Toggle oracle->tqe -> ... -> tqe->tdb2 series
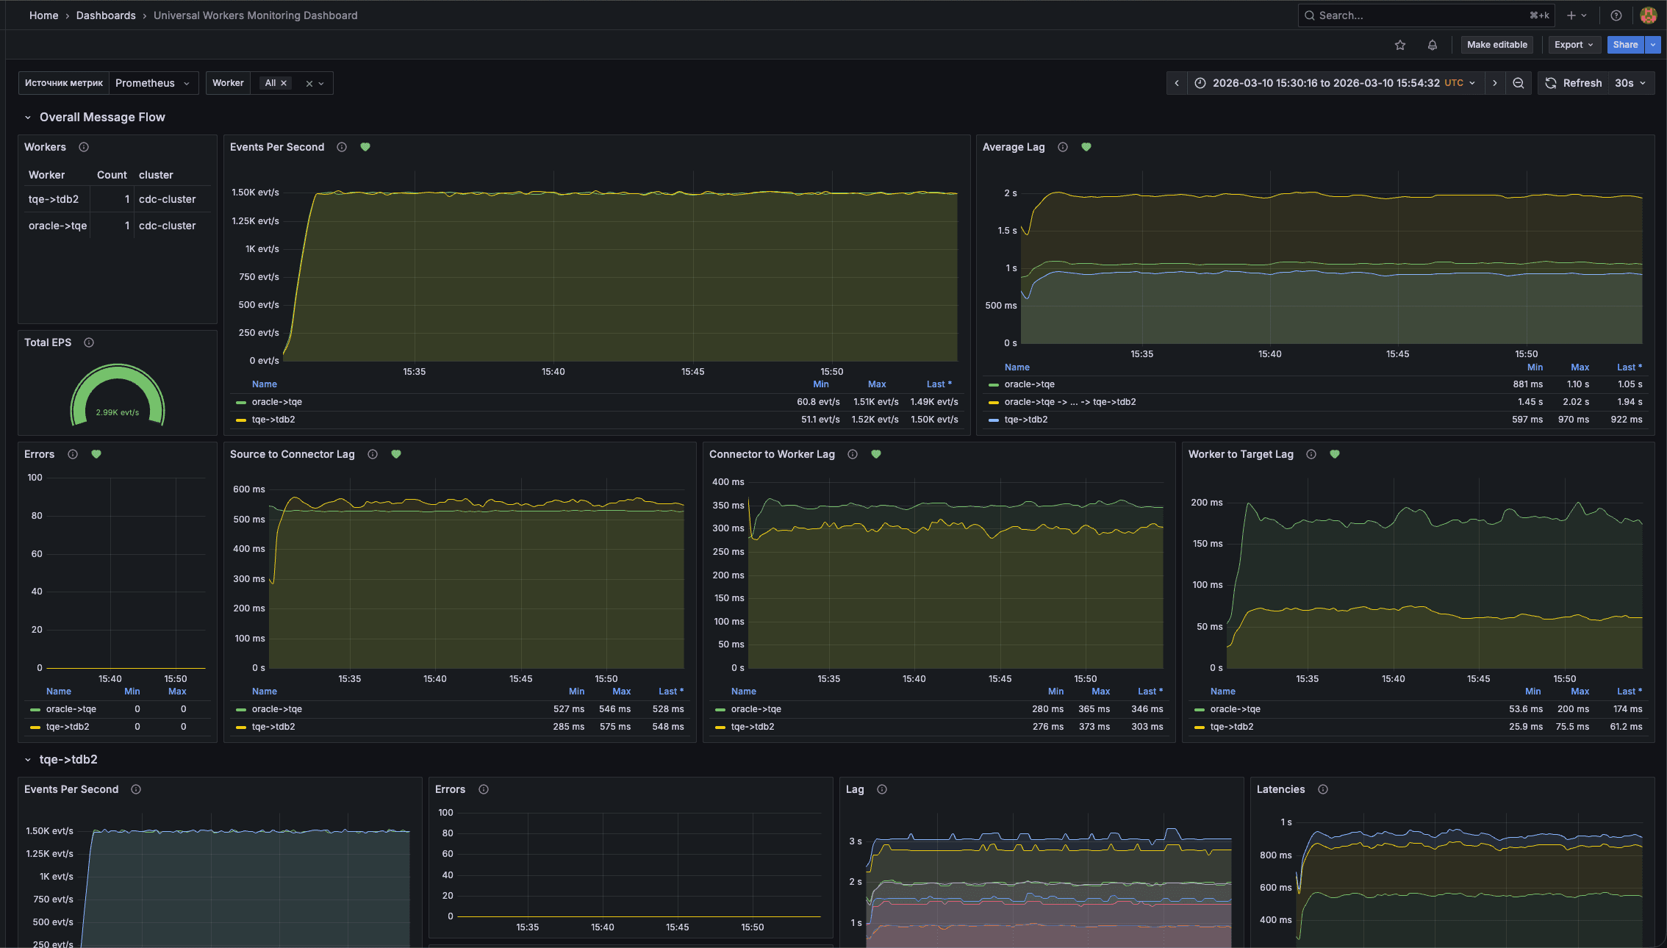The width and height of the screenshot is (1667, 948). point(1070,402)
